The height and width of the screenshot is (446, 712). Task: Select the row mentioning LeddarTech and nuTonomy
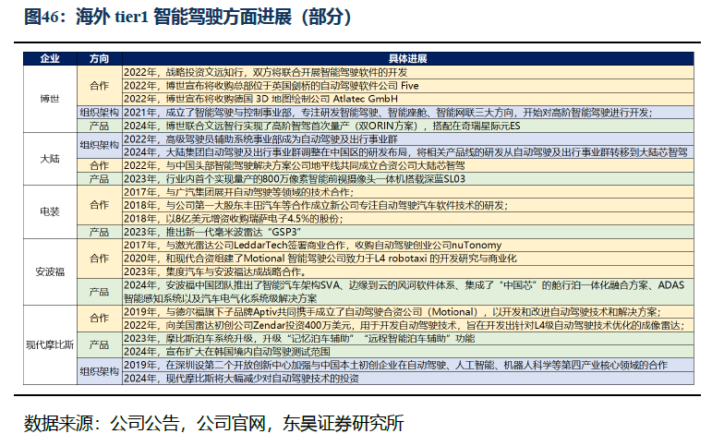408,246
